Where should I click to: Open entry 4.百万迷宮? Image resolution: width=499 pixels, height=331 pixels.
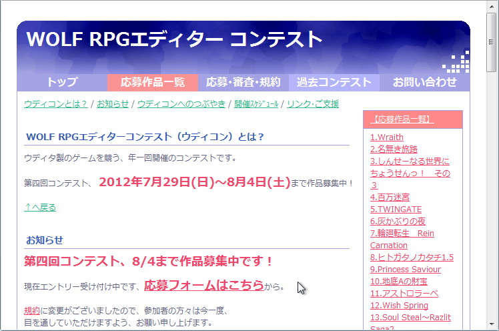[x=390, y=198]
